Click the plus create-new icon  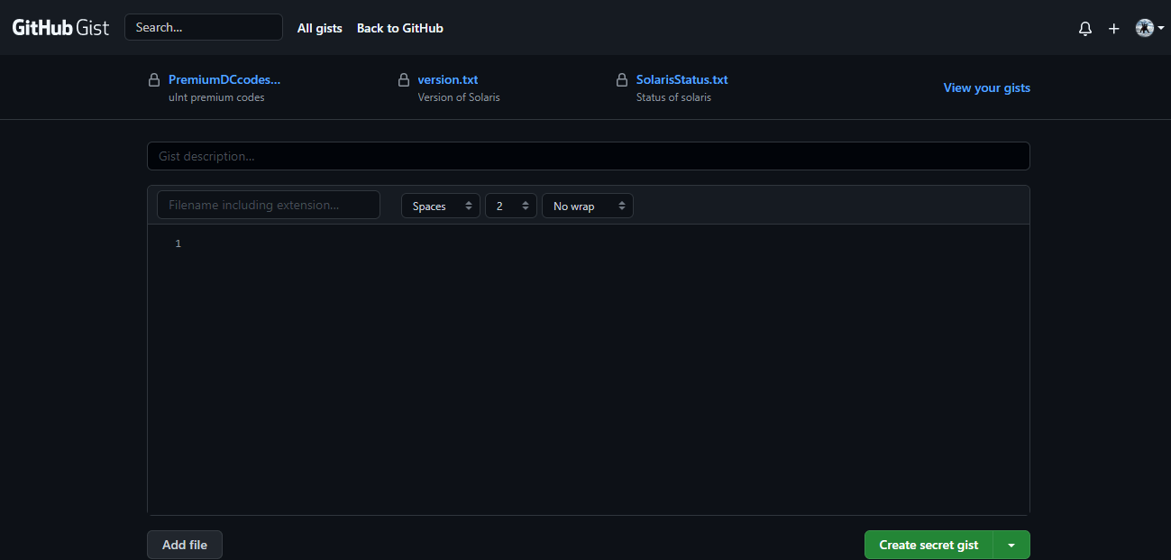coord(1114,28)
